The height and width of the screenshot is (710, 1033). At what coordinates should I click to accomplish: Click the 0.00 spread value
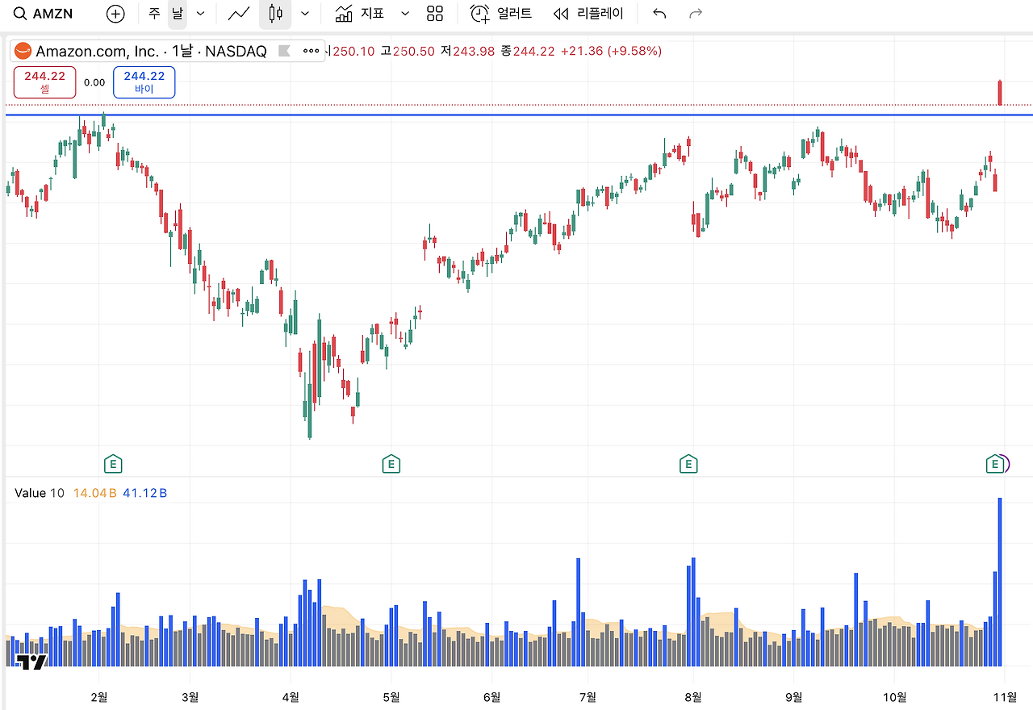tap(94, 82)
